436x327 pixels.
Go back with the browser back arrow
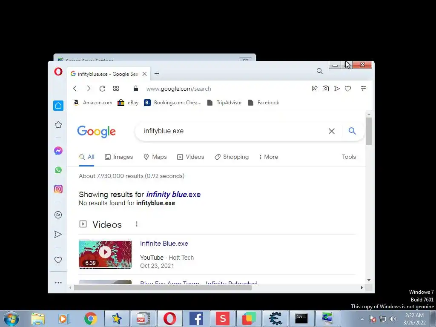(x=75, y=89)
